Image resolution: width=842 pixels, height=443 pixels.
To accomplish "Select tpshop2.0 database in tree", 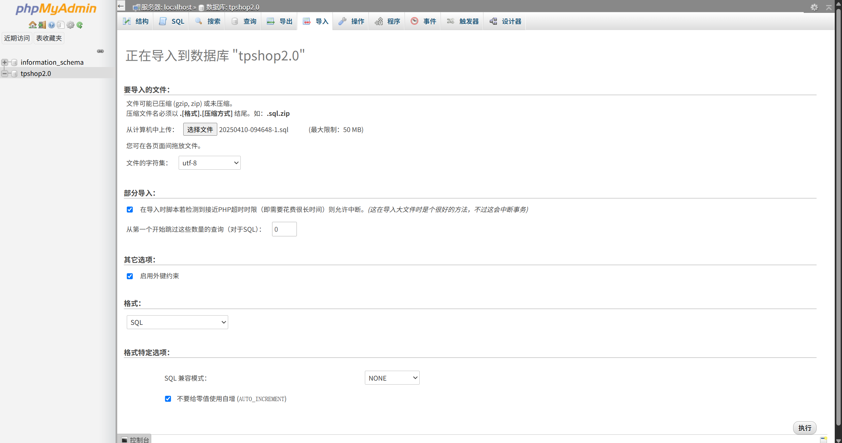I will click(x=36, y=74).
